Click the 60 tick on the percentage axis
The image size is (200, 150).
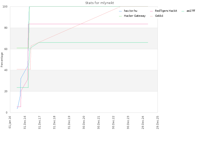(6, 49)
